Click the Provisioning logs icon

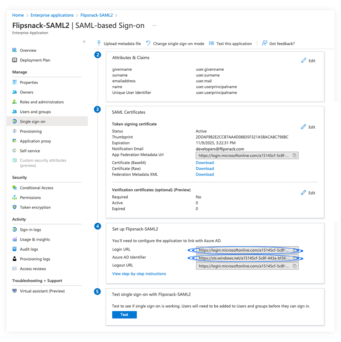point(15,259)
